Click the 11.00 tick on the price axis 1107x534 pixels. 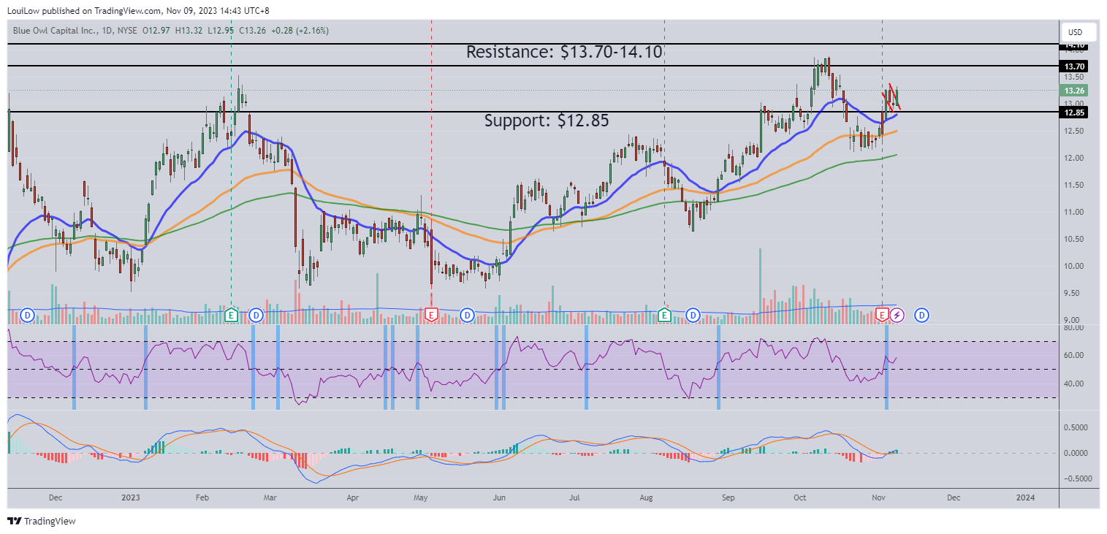pyautogui.click(x=1073, y=212)
